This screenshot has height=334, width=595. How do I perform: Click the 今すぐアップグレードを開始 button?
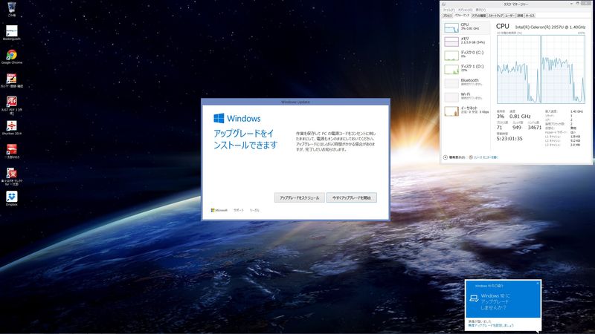[x=351, y=197]
